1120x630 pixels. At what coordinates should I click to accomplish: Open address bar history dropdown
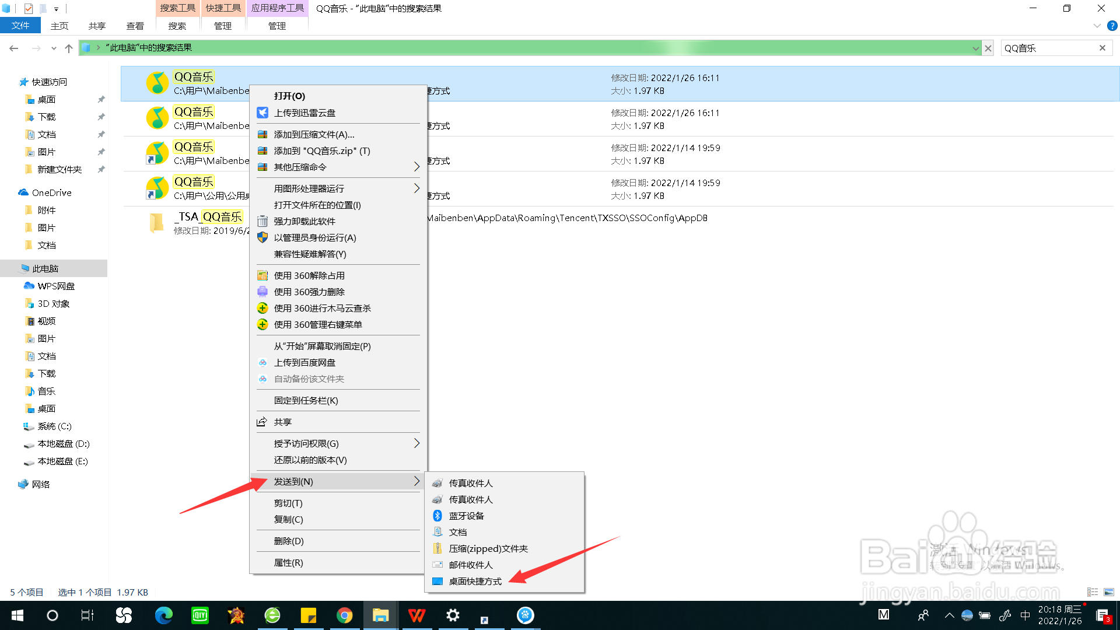pyautogui.click(x=975, y=48)
